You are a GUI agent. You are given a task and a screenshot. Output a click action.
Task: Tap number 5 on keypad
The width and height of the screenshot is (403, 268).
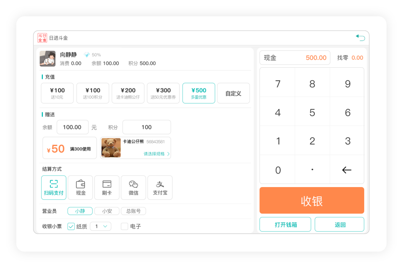[312, 112]
